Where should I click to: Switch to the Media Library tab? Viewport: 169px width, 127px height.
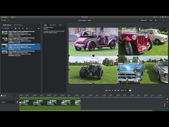pos(7,25)
